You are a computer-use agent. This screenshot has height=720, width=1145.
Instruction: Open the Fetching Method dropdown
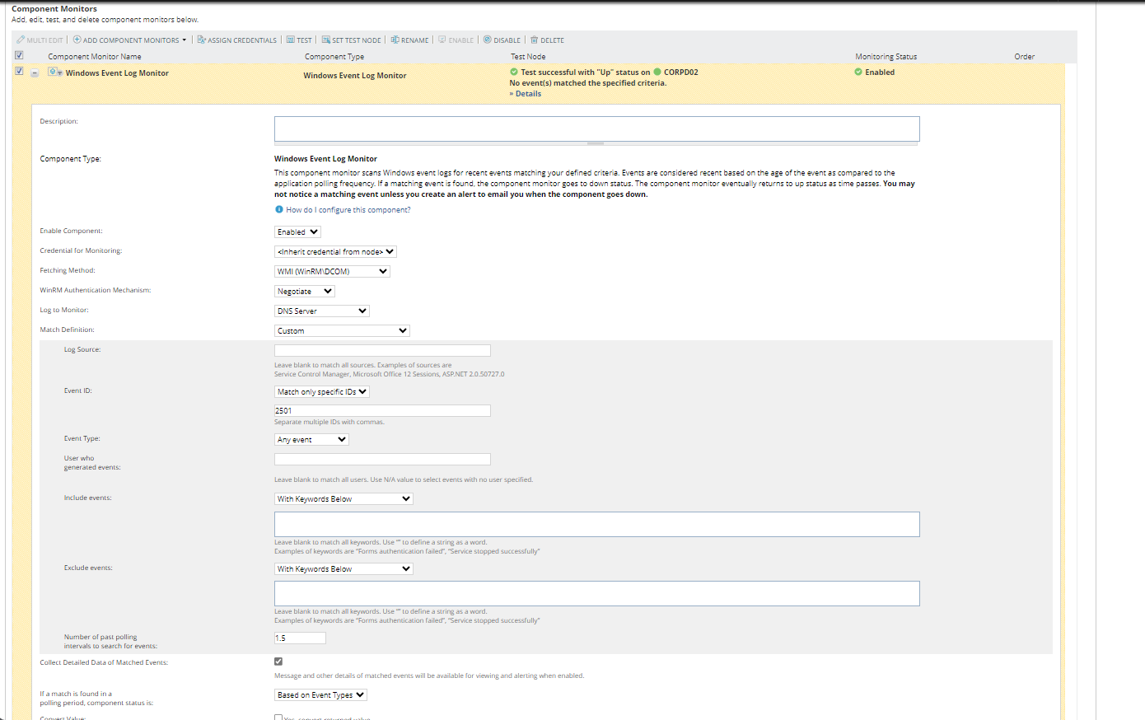pos(332,272)
